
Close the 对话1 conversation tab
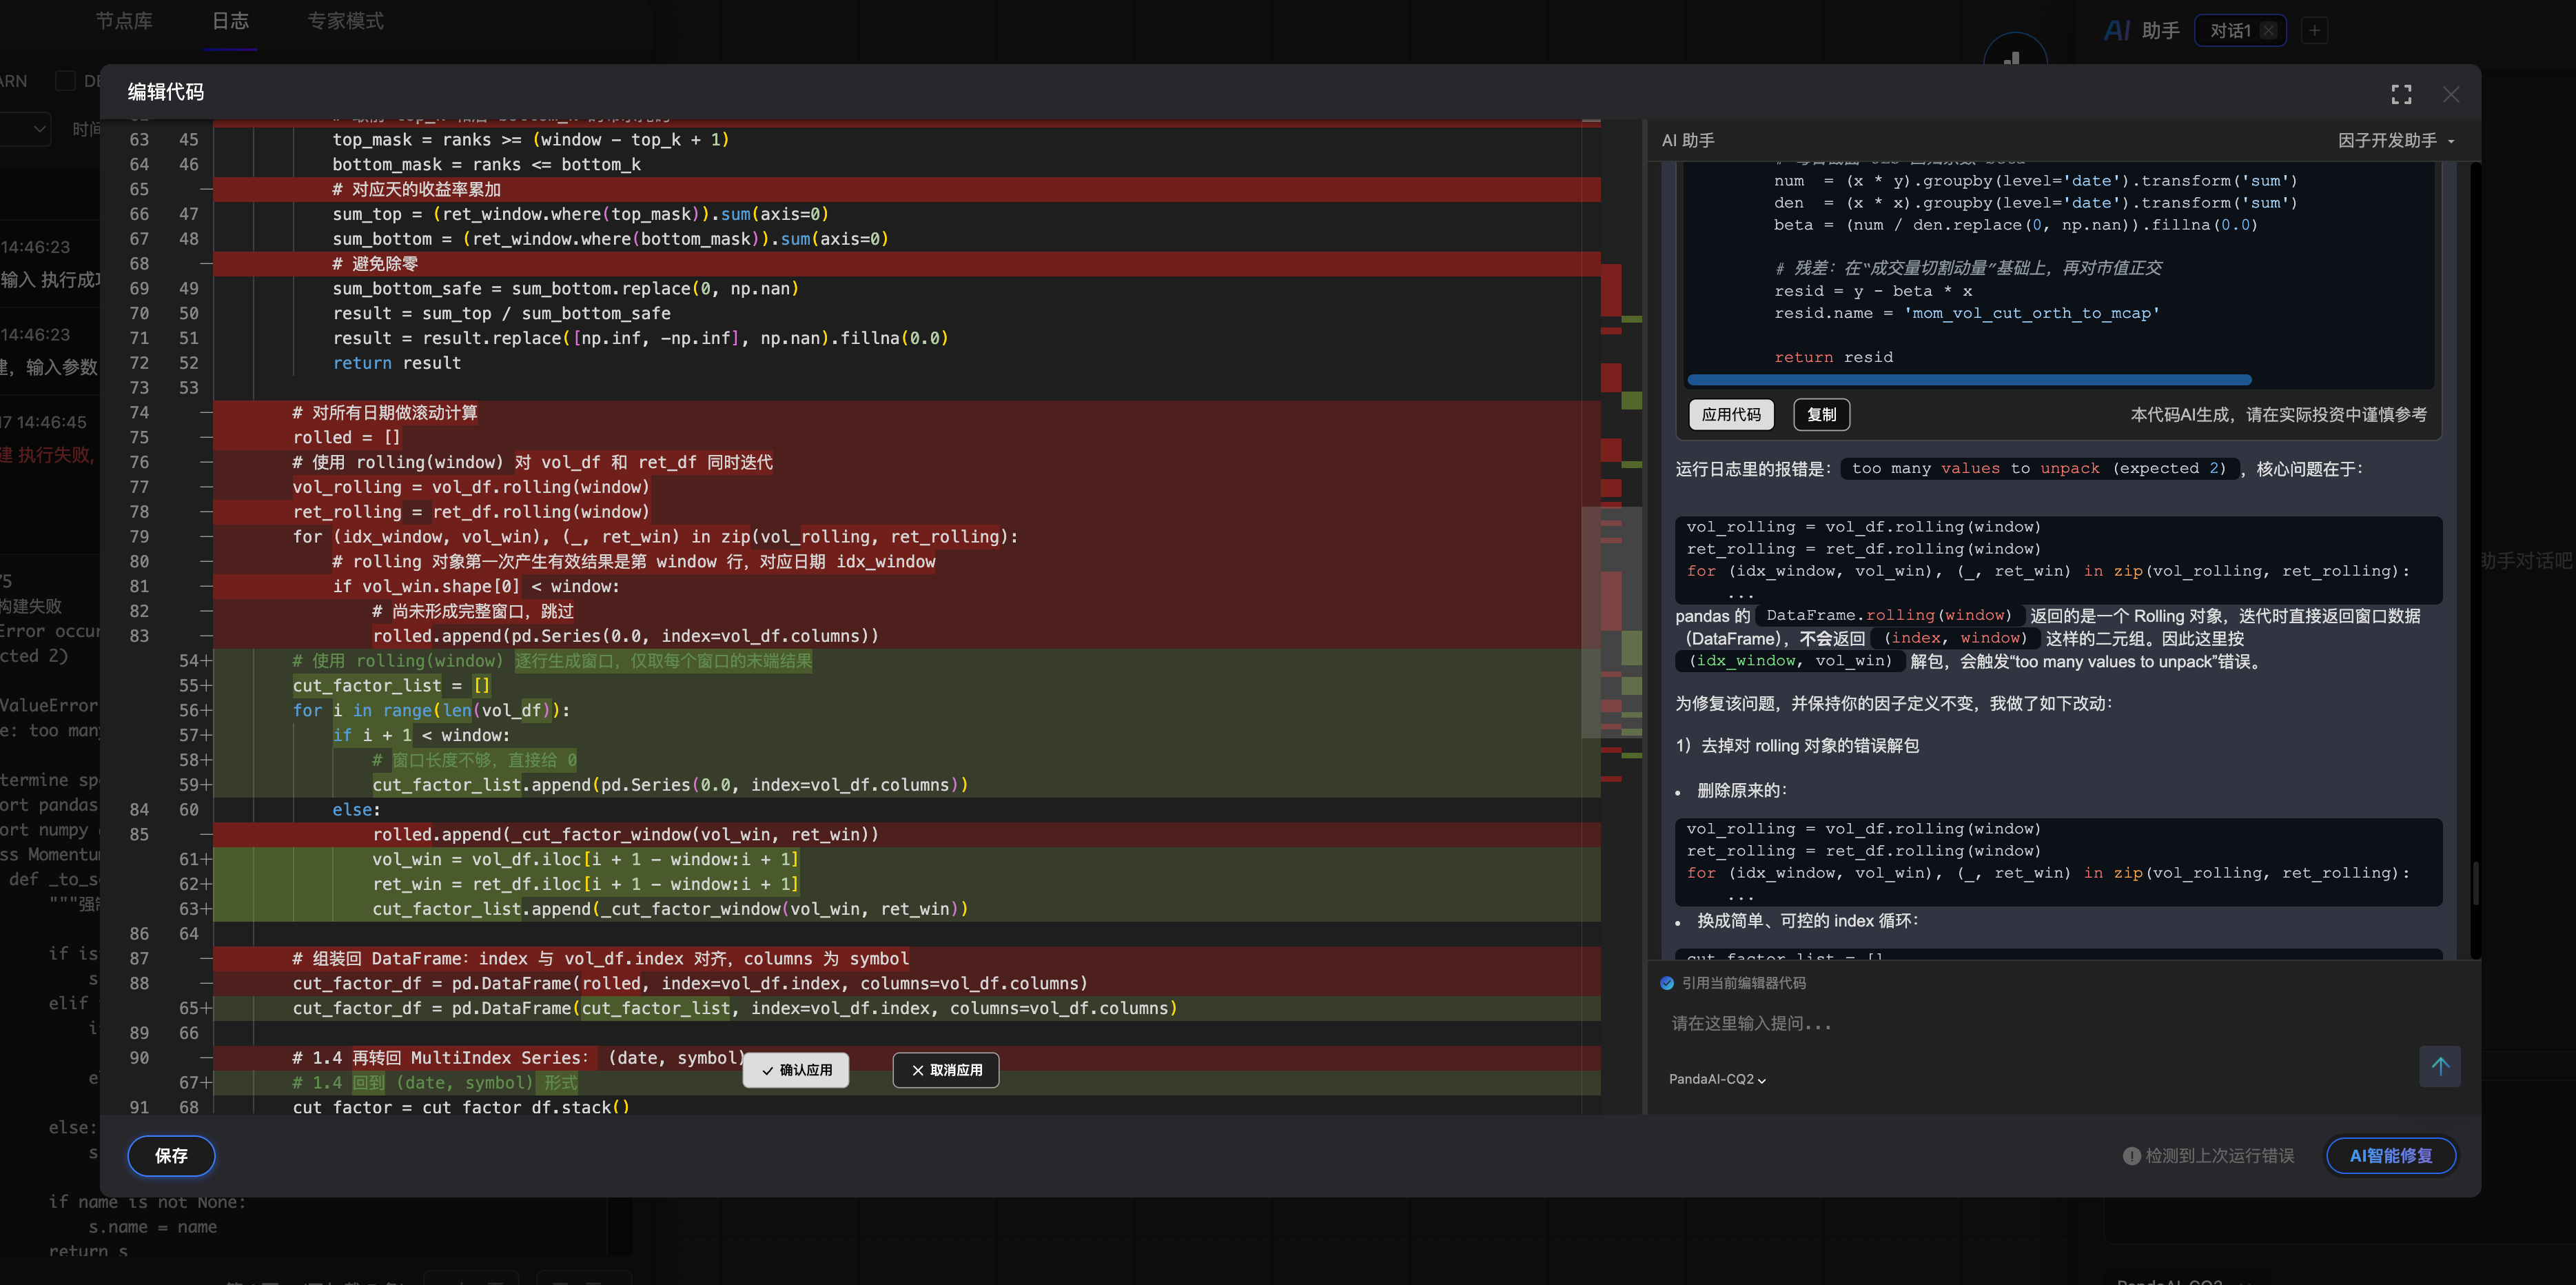2269,30
